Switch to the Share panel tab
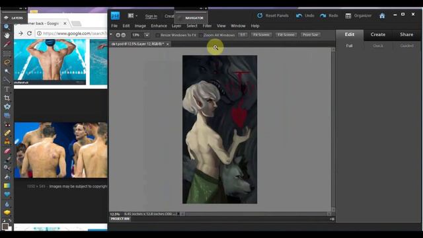Viewport: 423px width, 238px height. tap(406, 34)
